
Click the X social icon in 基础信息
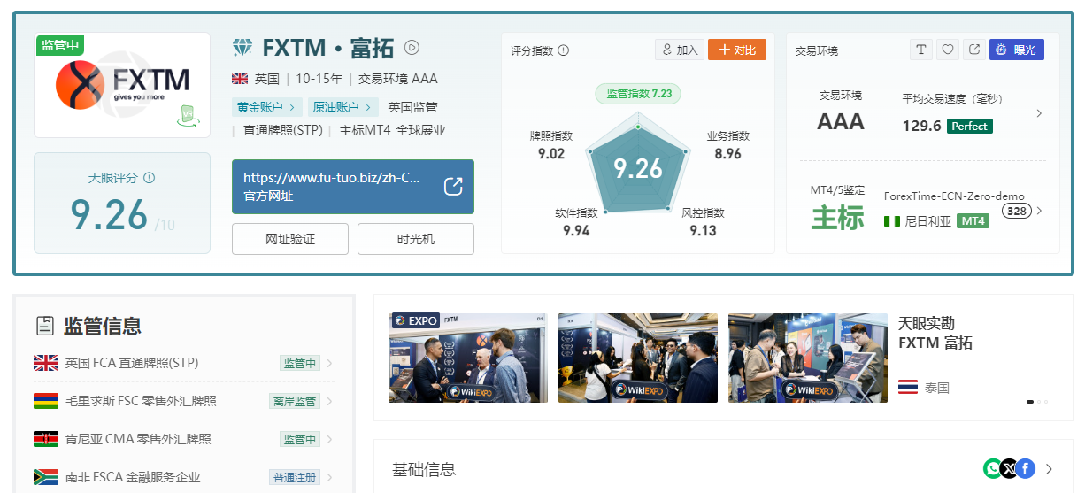click(1009, 468)
